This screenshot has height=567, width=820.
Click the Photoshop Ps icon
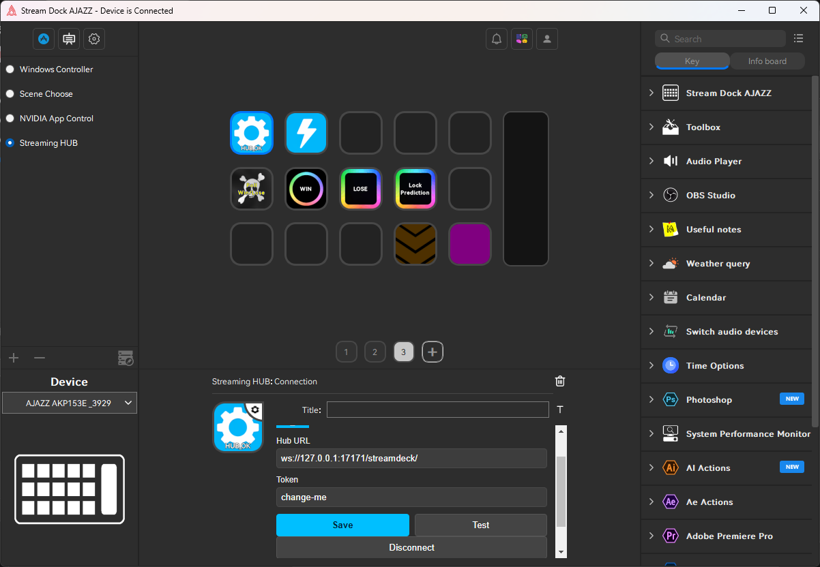click(671, 400)
